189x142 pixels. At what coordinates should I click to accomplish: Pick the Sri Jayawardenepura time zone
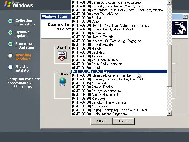click(119, 91)
